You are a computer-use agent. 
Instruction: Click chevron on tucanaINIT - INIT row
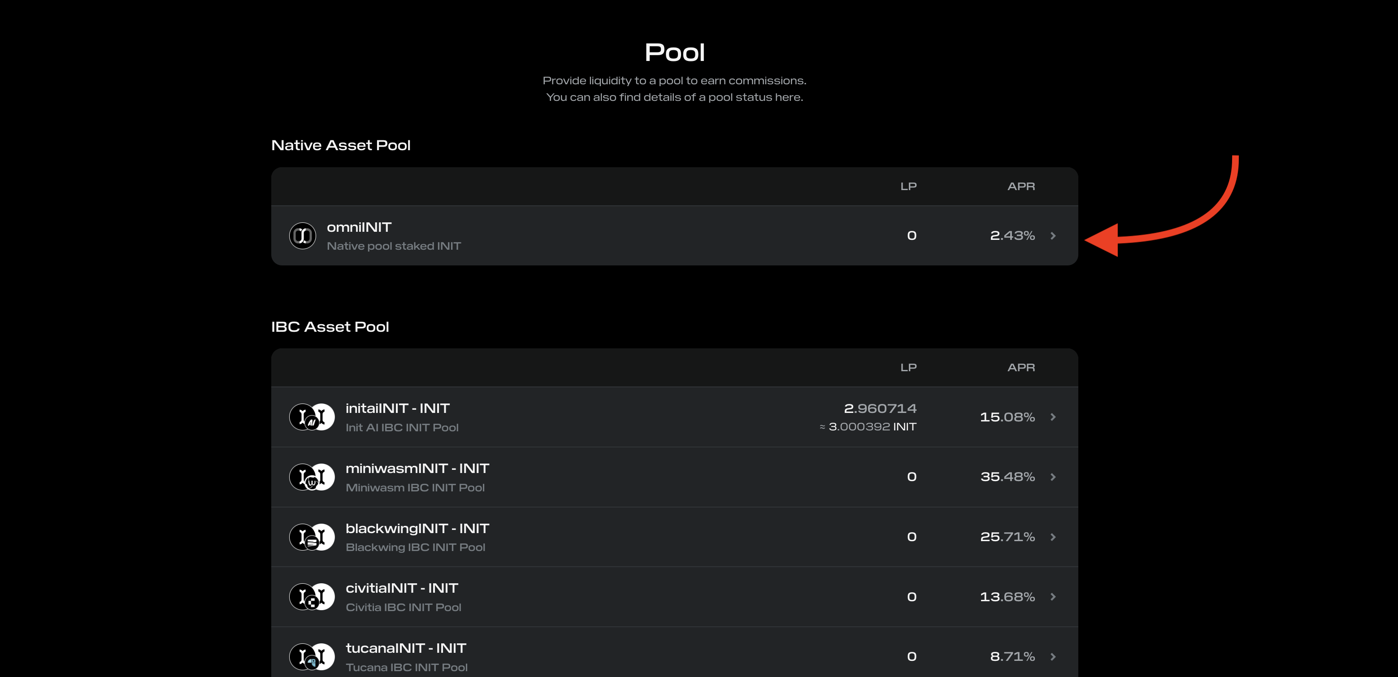coord(1053,656)
